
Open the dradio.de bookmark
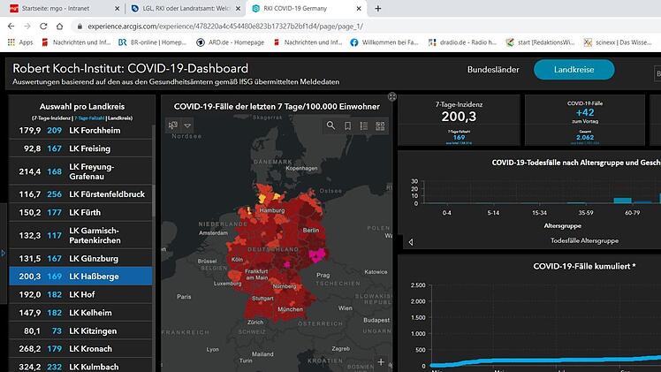[x=462, y=42]
